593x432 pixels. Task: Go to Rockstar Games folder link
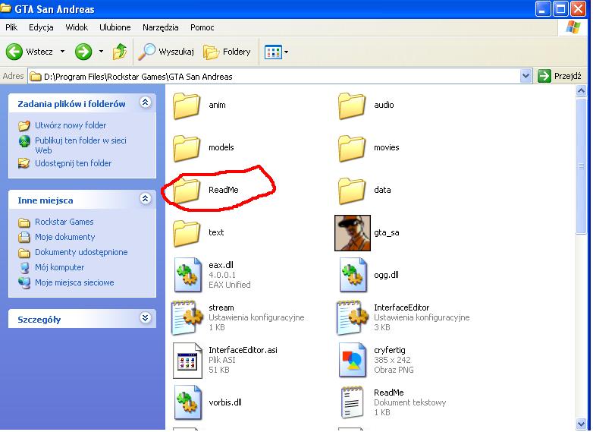click(64, 222)
